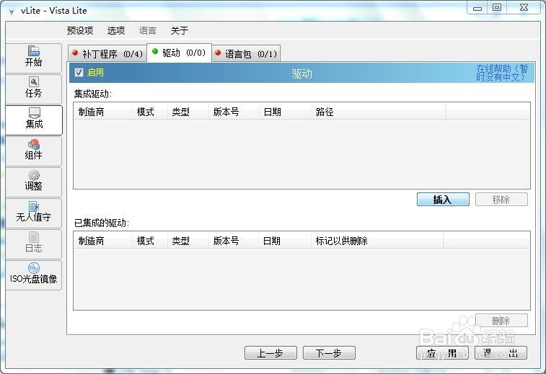The height and width of the screenshot is (374, 546).
Task: Open the 在线帮助 online help link
Action: click(502, 73)
